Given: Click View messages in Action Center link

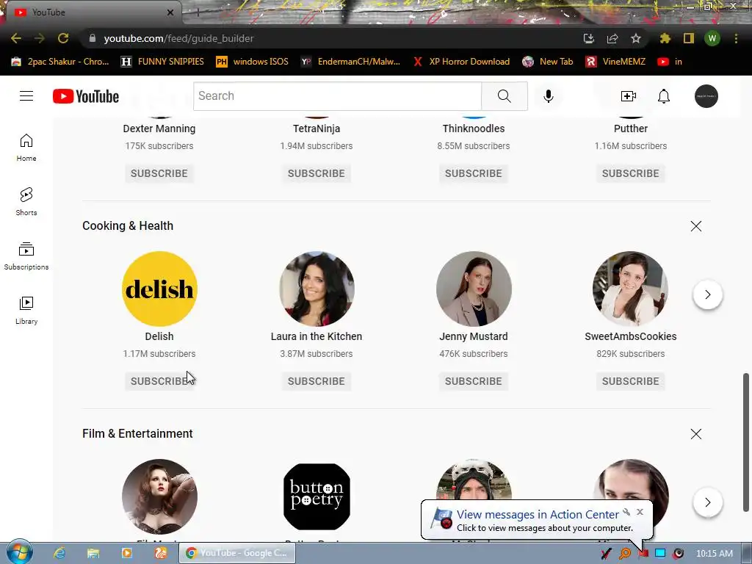Looking at the screenshot, I should (538, 515).
